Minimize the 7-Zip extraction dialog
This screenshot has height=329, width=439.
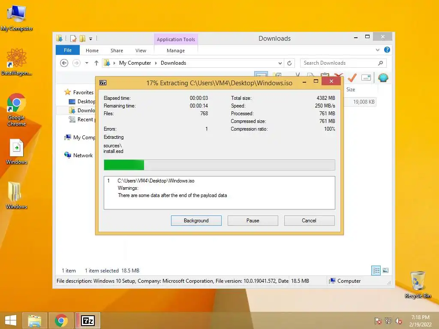(304, 82)
